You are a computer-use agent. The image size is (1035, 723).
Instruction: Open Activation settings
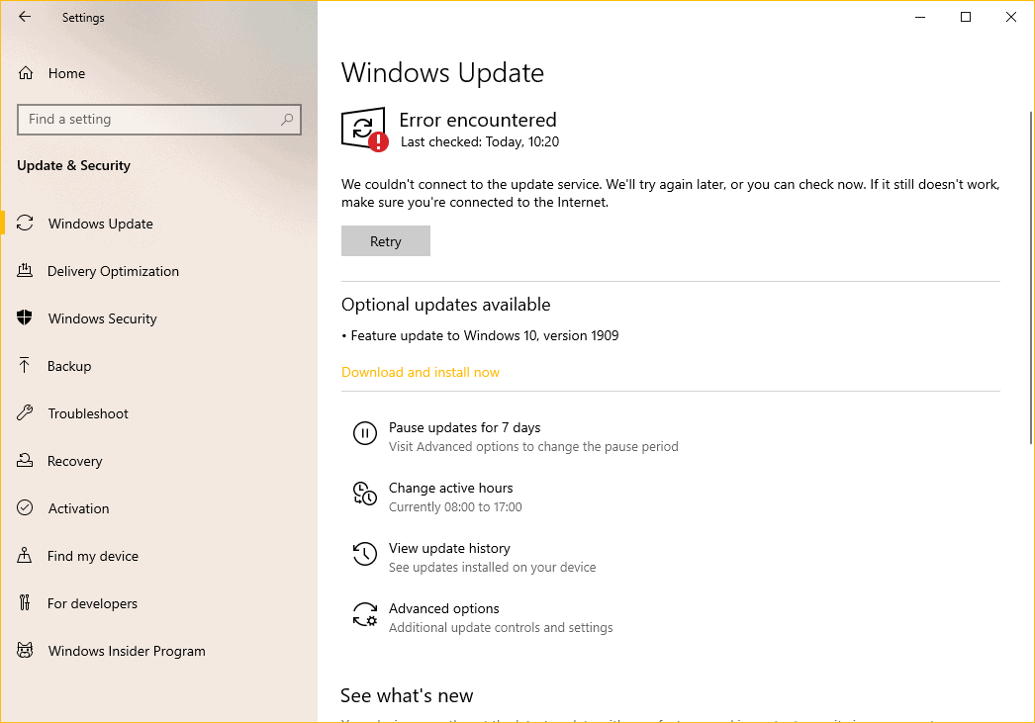[78, 508]
